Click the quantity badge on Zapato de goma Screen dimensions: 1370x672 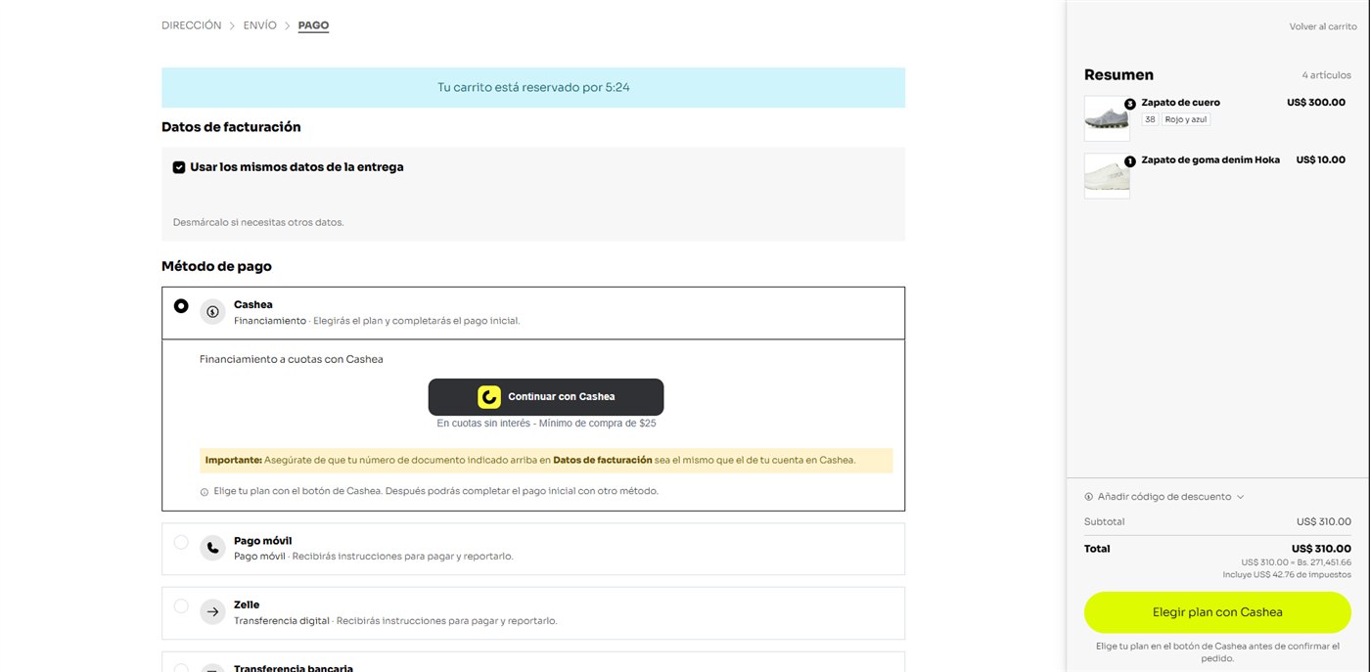[1129, 161]
